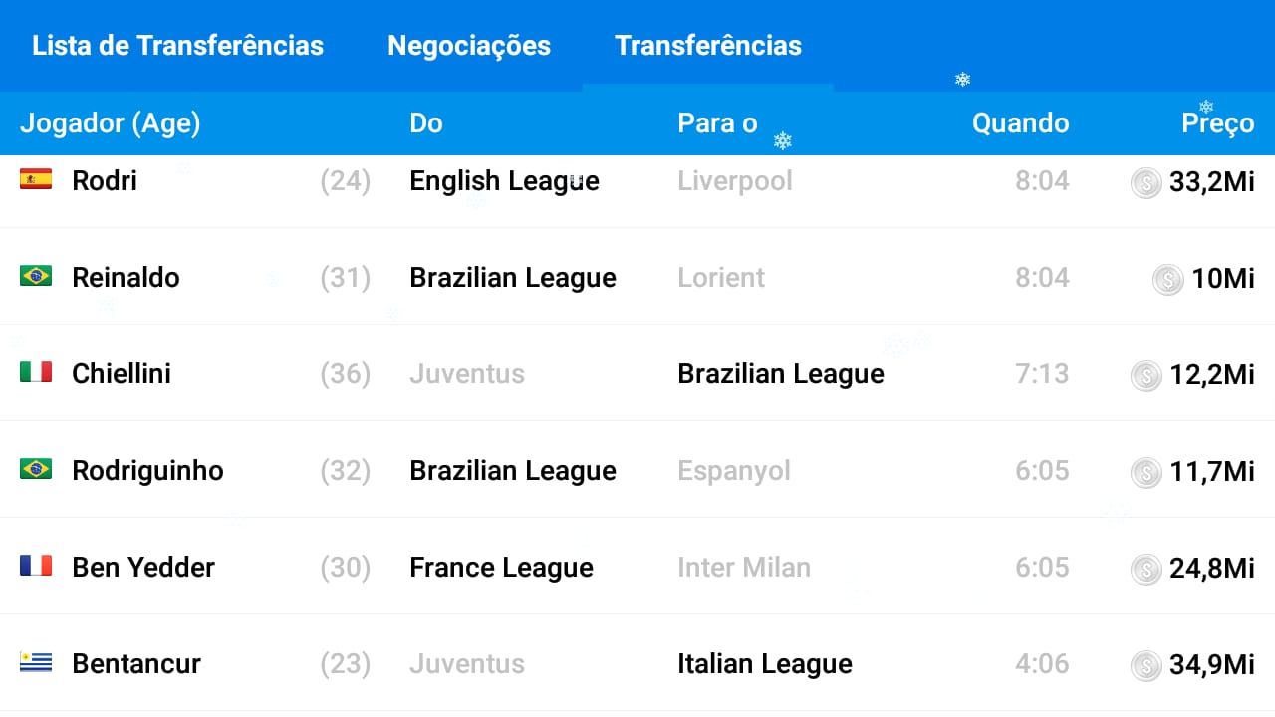The width and height of the screenshot is (1275, 717).
Task: Tap the Italy flag next to Chiellini
Action: 36,372
